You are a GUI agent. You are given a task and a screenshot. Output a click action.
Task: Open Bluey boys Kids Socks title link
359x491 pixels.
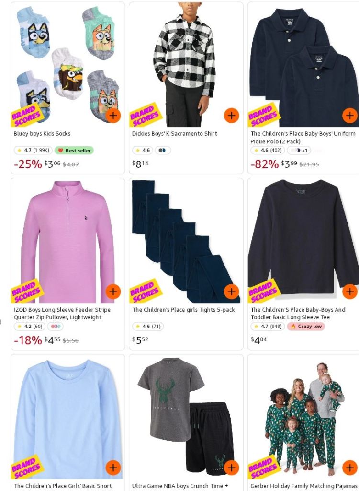click(x=42, y=133)
